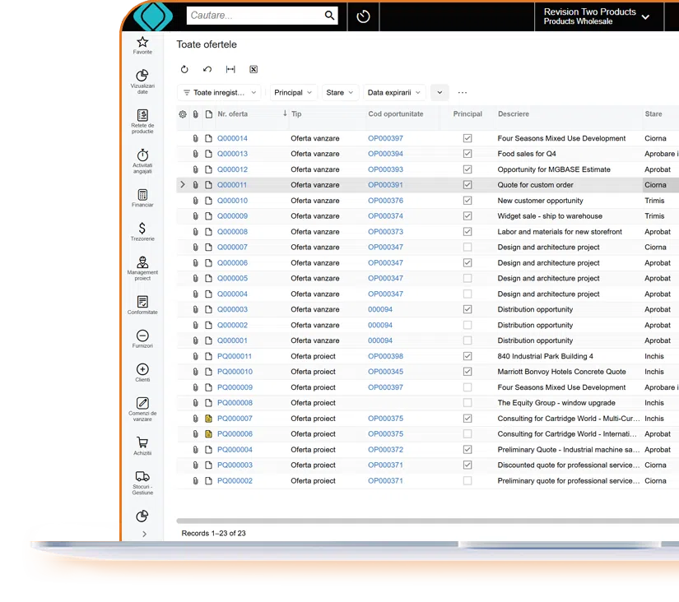Refresh the offers grid

[185, 69]
